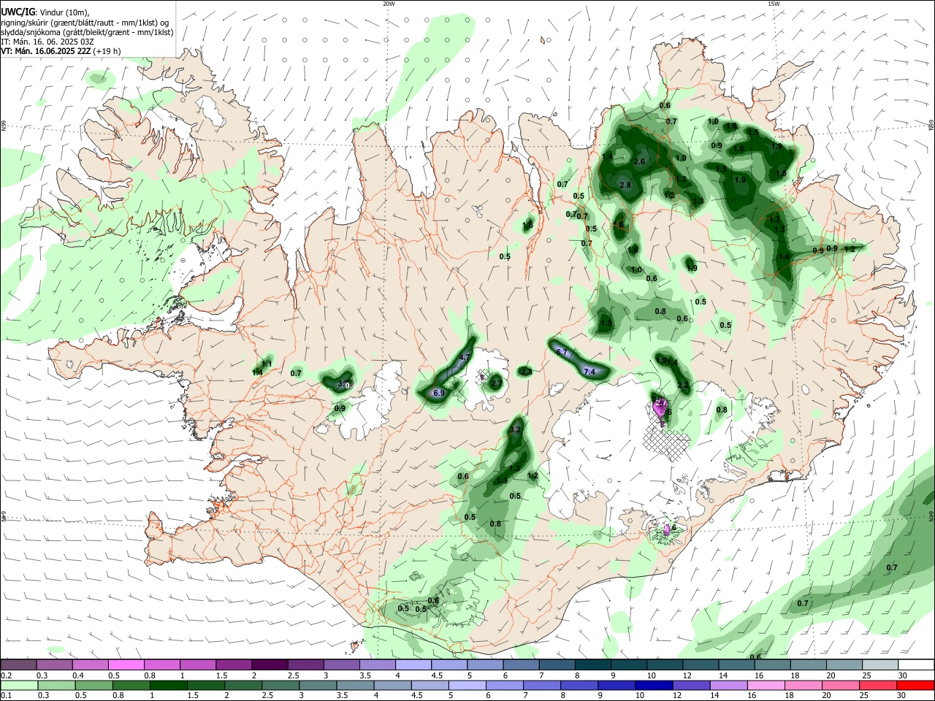Select the valid time 'VT: Mán. 16.06.2025 22Z' text
The width and height of the screenshot is (935, 701).
(x=46, y=51)
